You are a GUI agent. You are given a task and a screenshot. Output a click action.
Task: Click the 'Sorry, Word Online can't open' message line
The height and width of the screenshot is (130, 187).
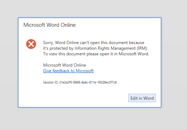click(x=94, y=43)
